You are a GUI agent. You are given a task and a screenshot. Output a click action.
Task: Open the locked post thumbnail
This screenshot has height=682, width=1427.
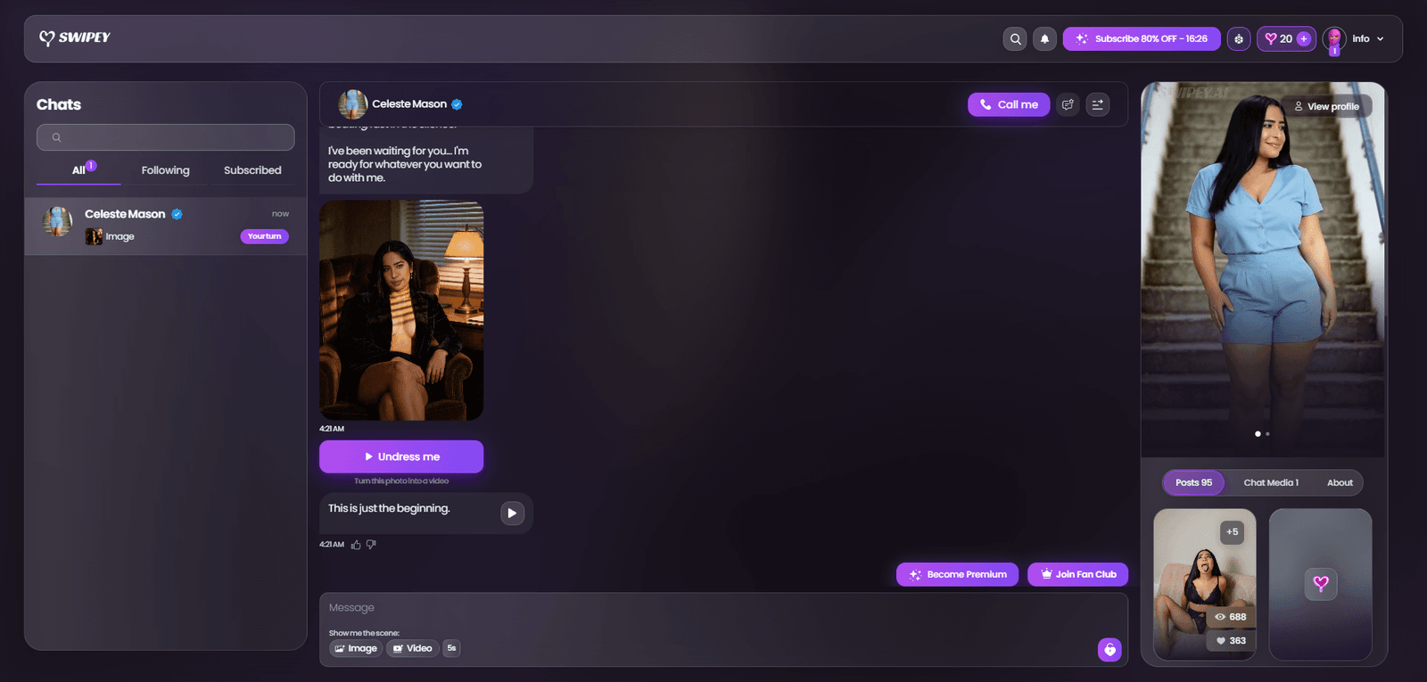click(x=1320, y=585)
